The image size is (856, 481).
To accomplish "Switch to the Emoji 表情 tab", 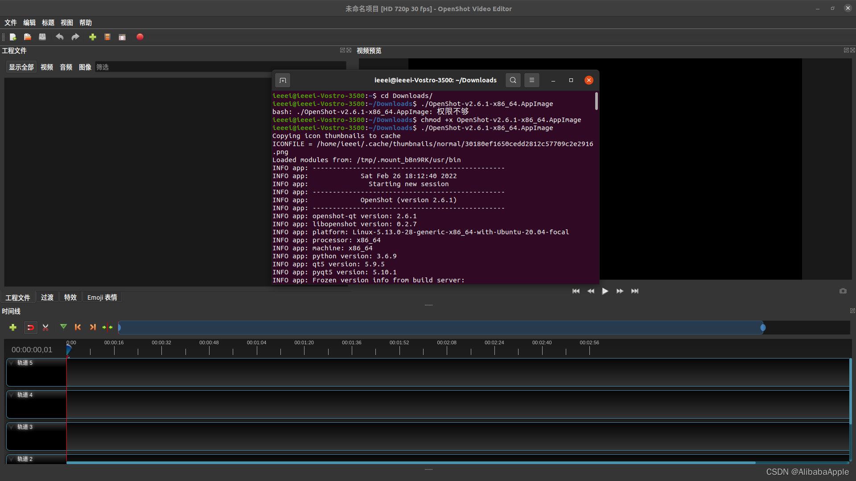I will click(102, 298).
